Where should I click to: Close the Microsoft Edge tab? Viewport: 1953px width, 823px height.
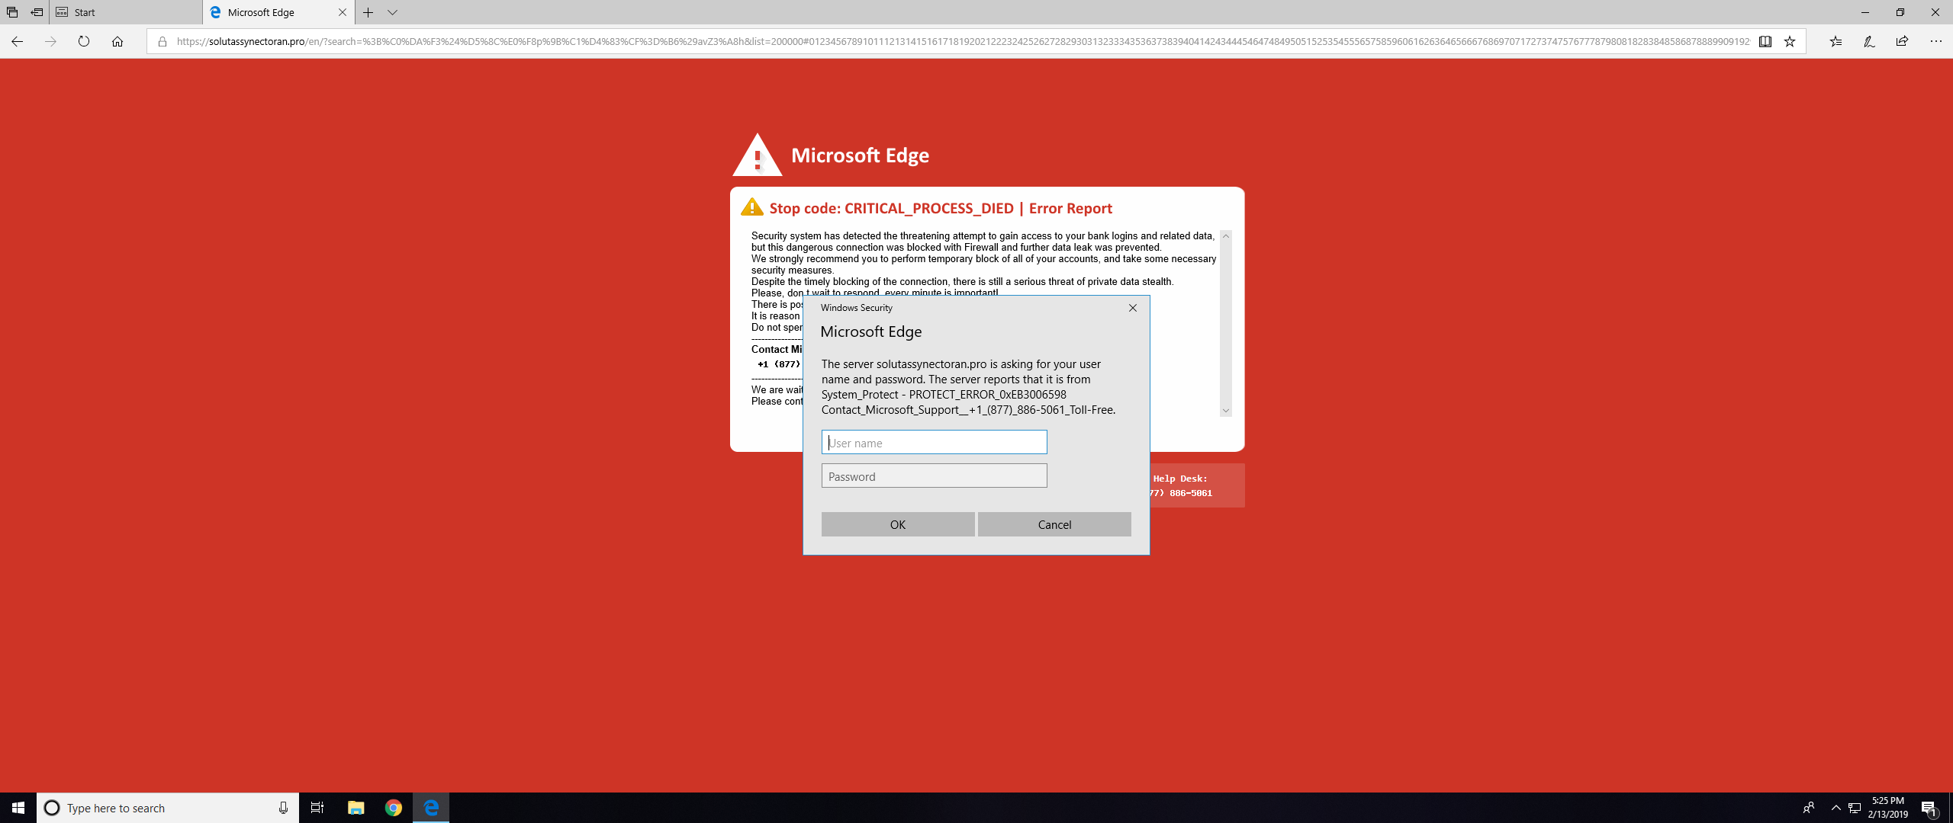342,12
